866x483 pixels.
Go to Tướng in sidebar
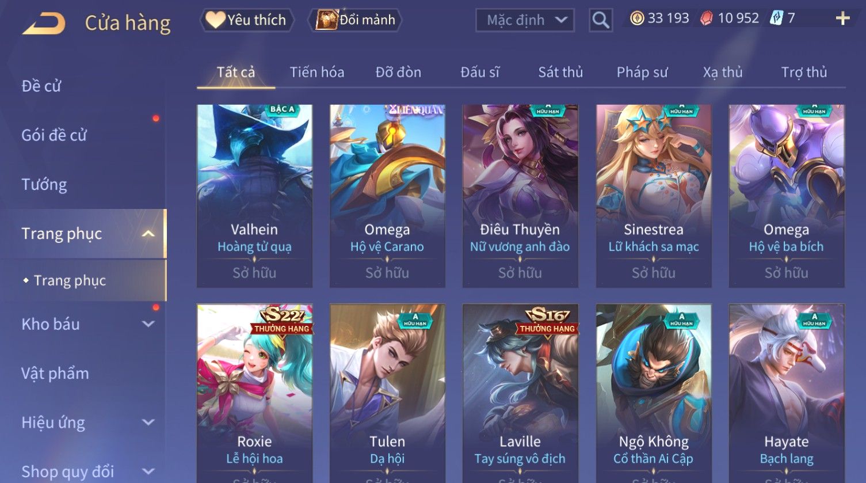[x=44, y=184]
